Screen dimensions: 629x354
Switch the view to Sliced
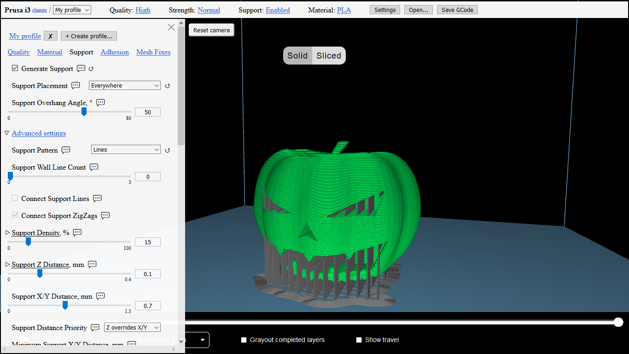[329, 56]
